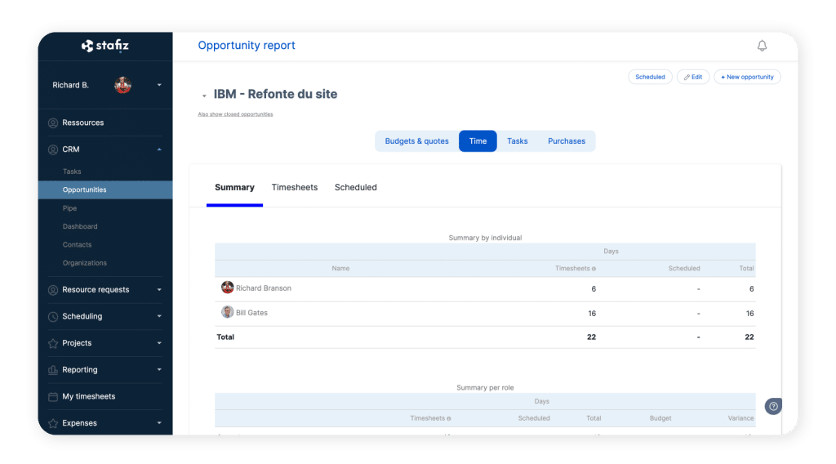Click the stafiz logo
This screenshot has width=836, height=464.
pos(105,46)
